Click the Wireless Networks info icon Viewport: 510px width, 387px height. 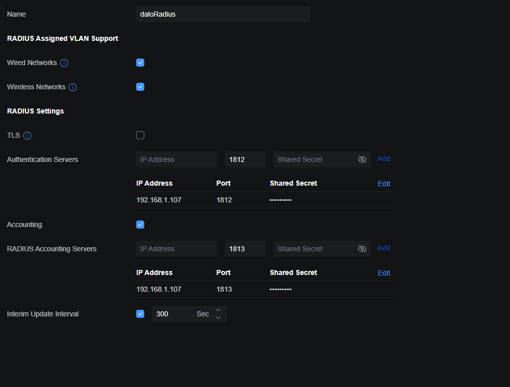(73, 87)
